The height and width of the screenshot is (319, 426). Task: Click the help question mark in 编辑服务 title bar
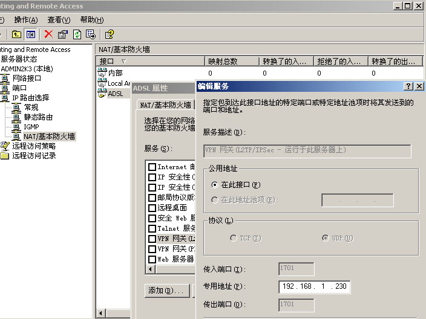point(408,86)
